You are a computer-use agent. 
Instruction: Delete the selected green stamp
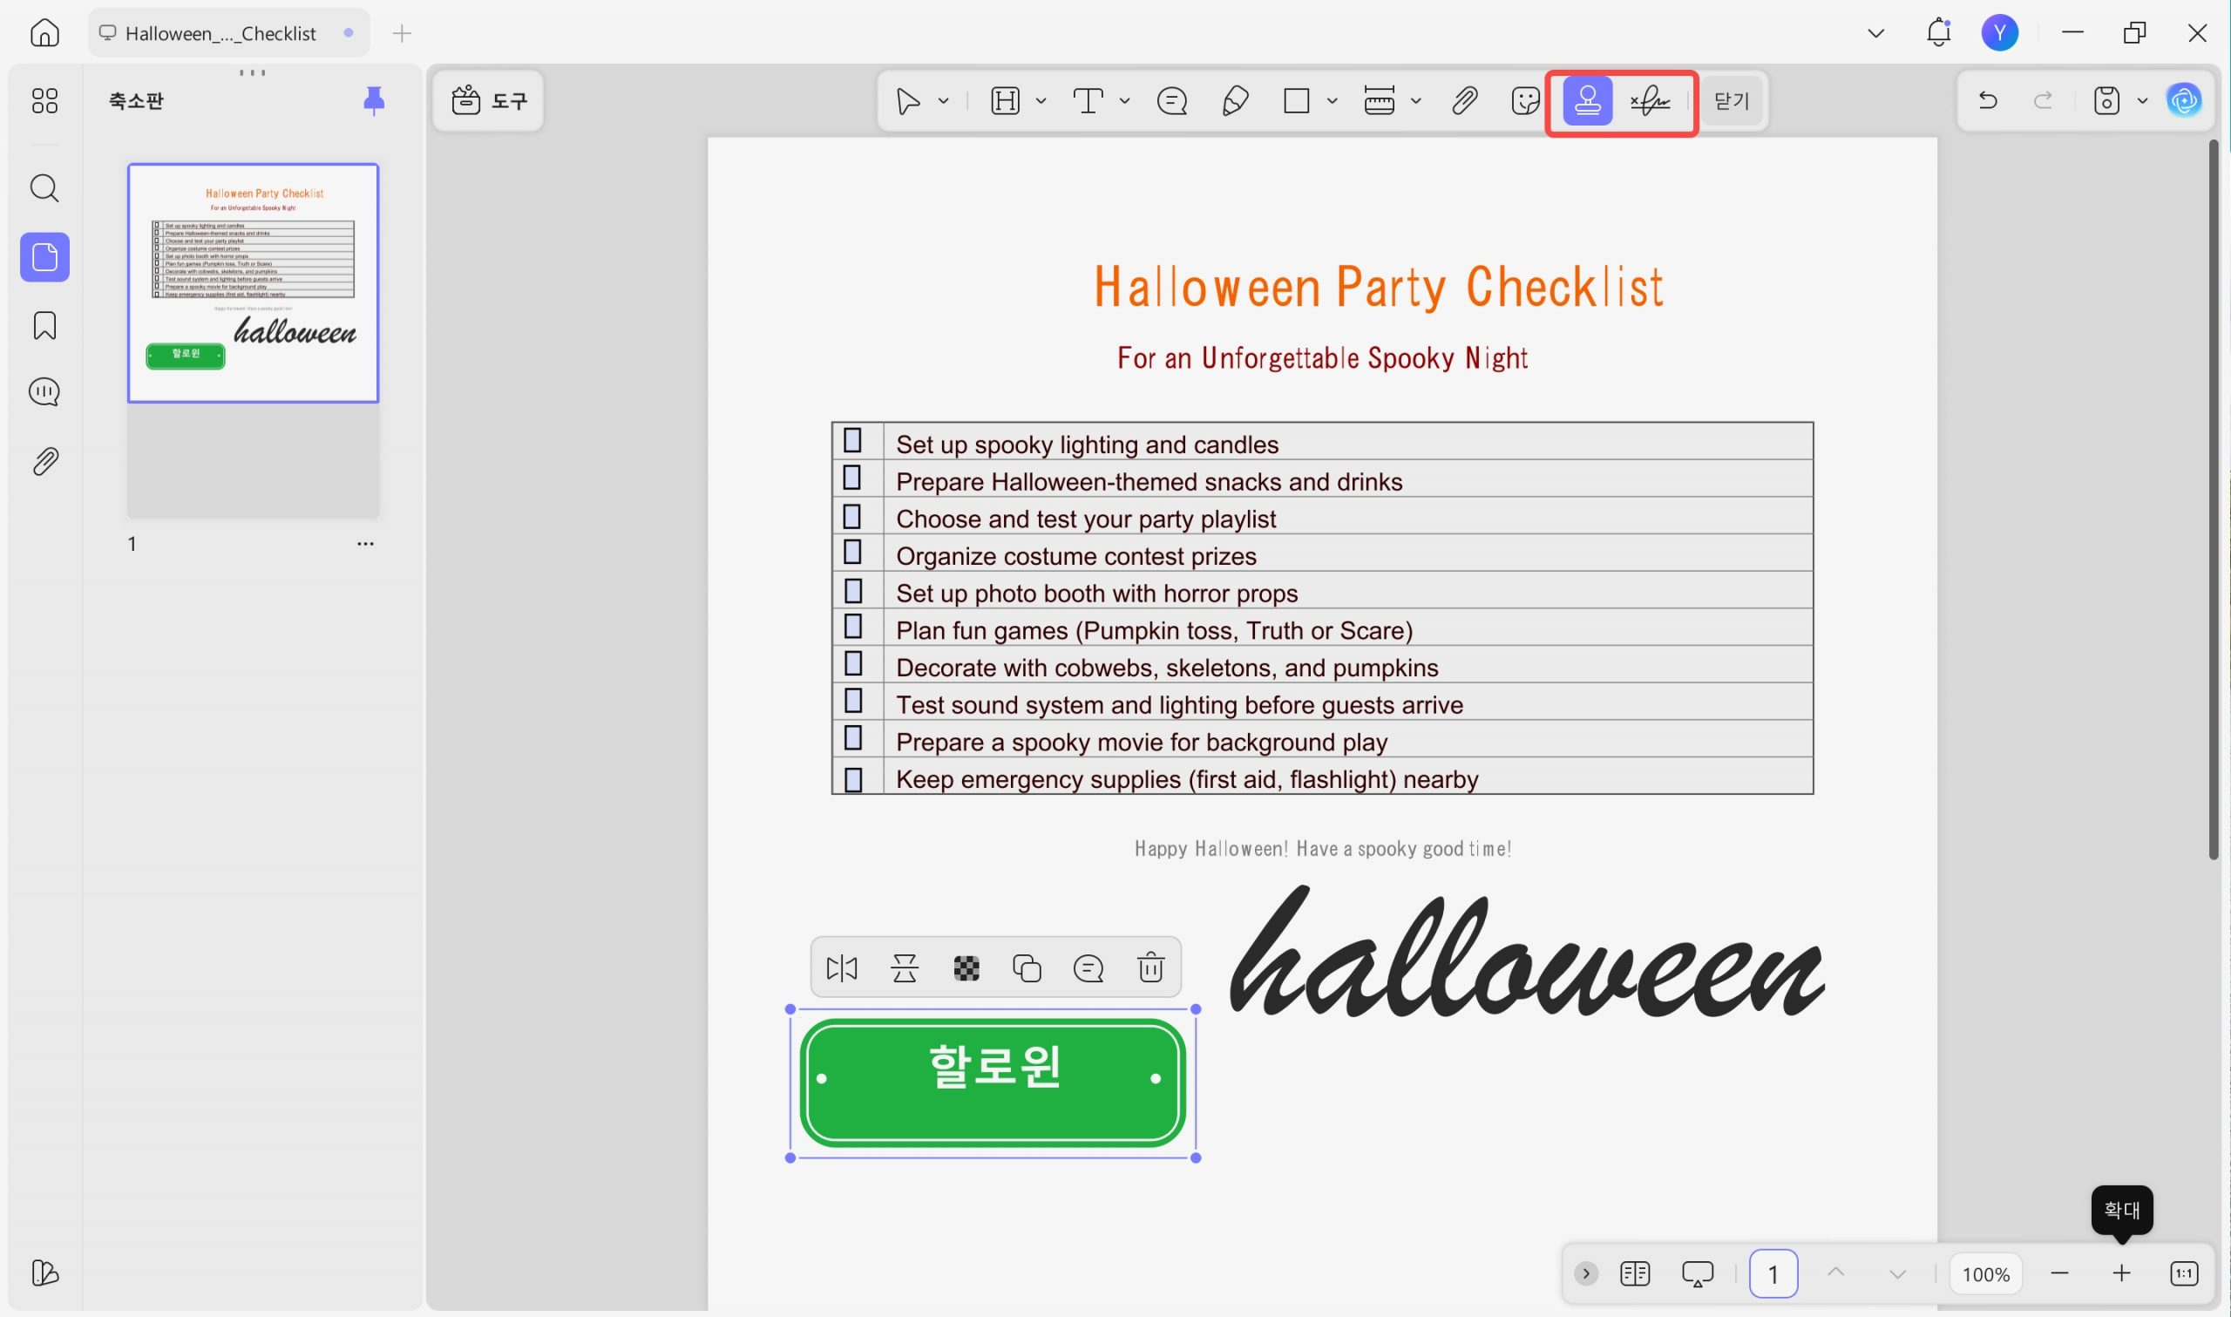tap(1150, 967)
